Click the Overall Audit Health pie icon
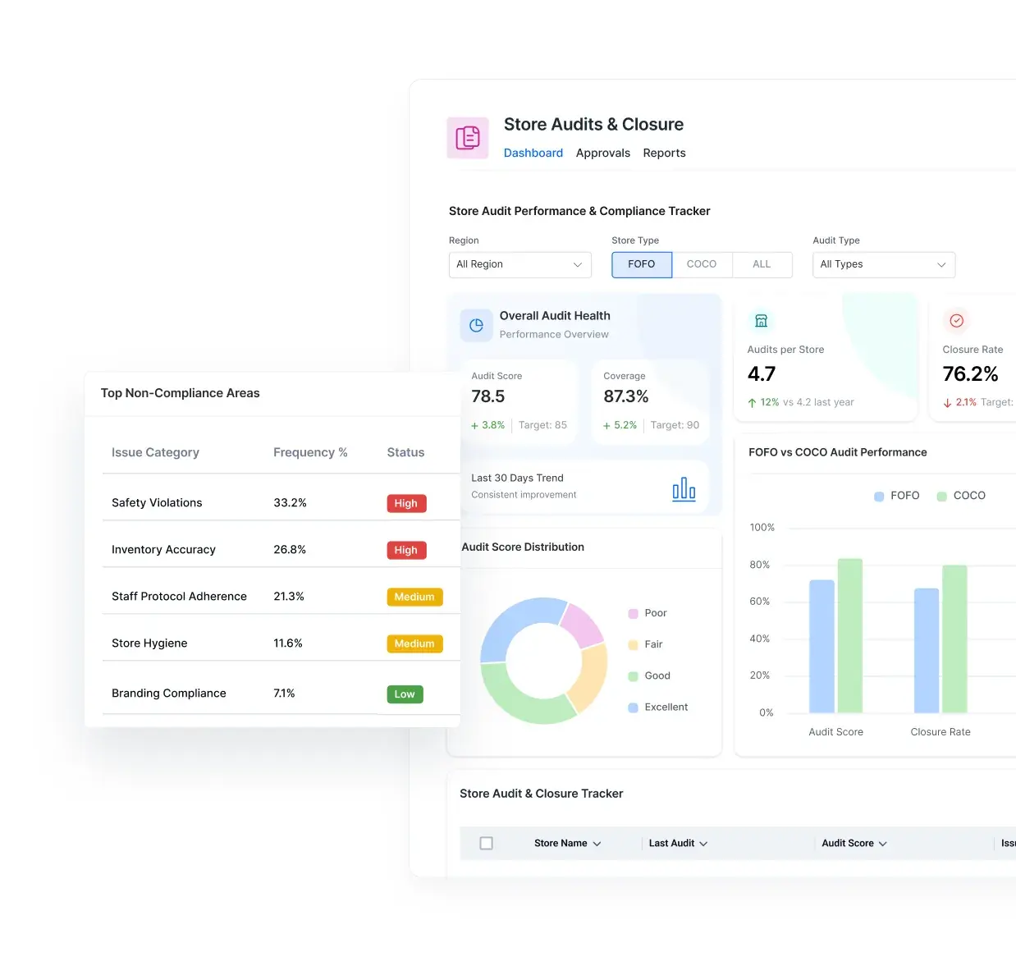Image resolution: width=1016 pixels, height=957 pixels. 476,326
